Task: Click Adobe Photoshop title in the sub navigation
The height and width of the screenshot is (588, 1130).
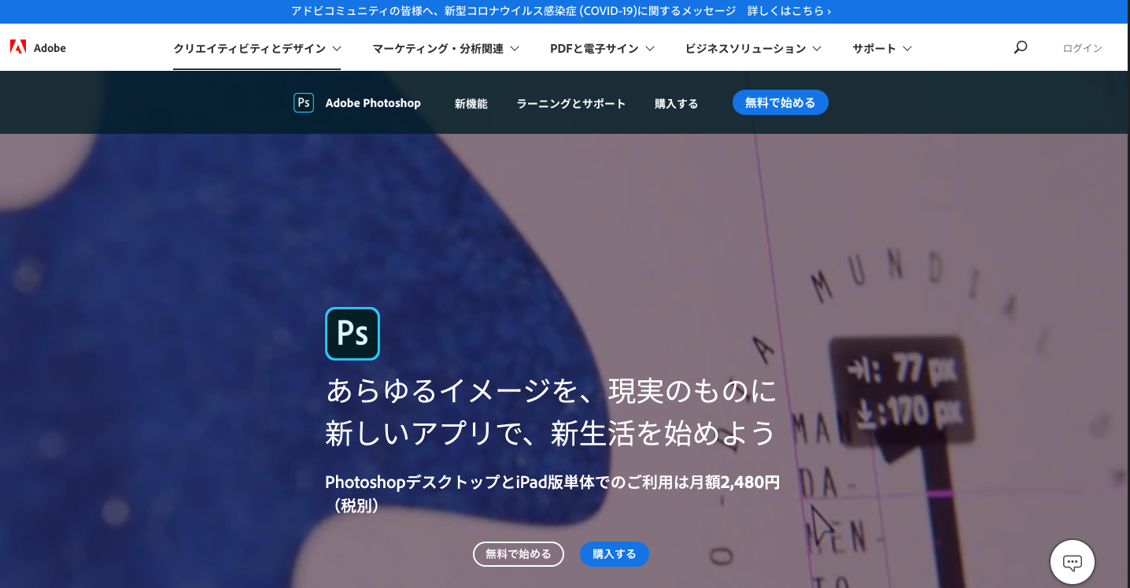Action: coord(373,103)
